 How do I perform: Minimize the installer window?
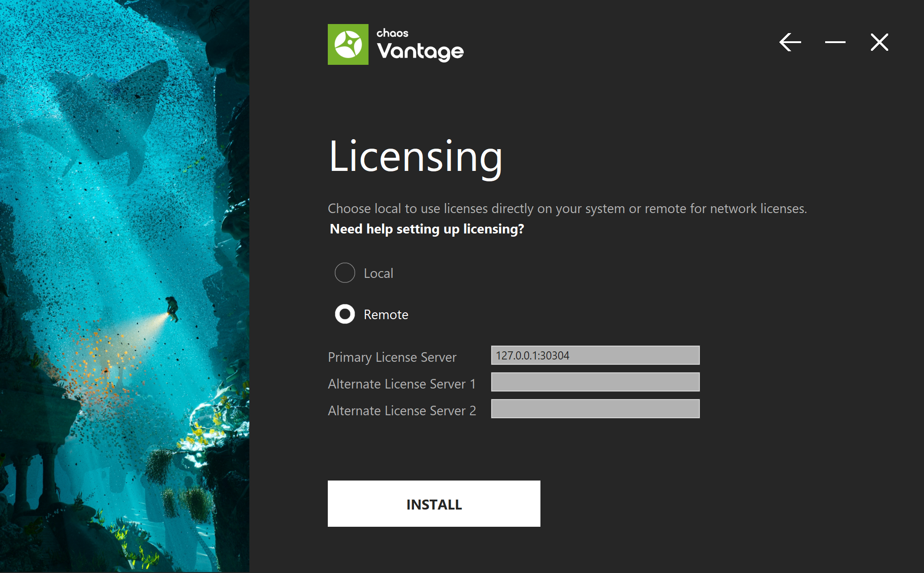(835, 42)
